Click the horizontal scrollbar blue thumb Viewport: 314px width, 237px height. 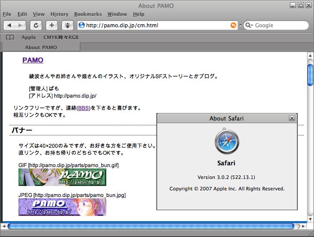point(151,226)
